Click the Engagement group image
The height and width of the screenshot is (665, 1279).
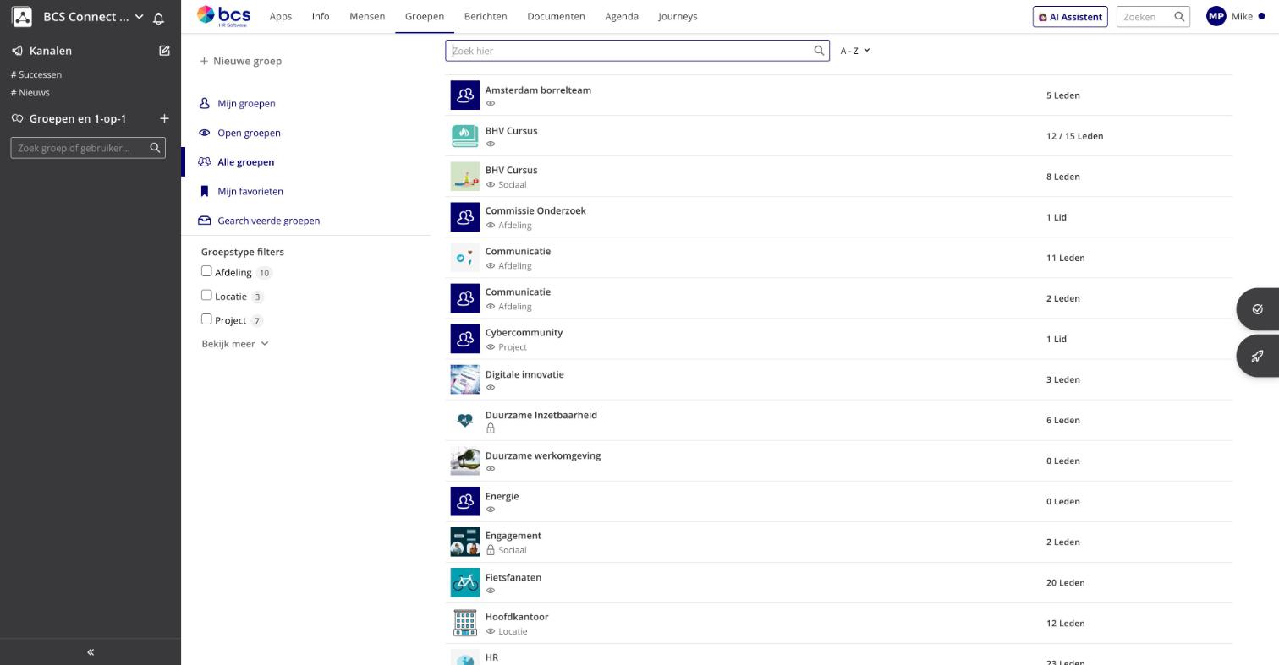click(x=465, y=542)
